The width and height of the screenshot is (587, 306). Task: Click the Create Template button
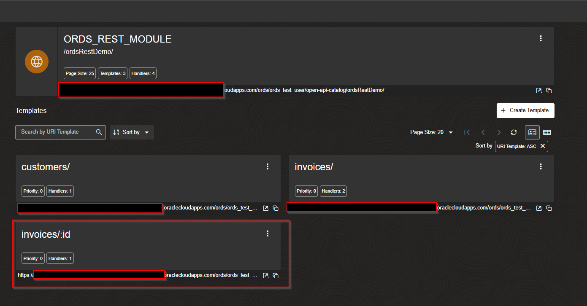525,110
